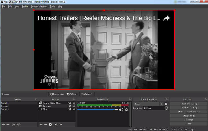208x131 pixels.
Task: Add a new scene with plus icon
Action: (x=3, y=124)
